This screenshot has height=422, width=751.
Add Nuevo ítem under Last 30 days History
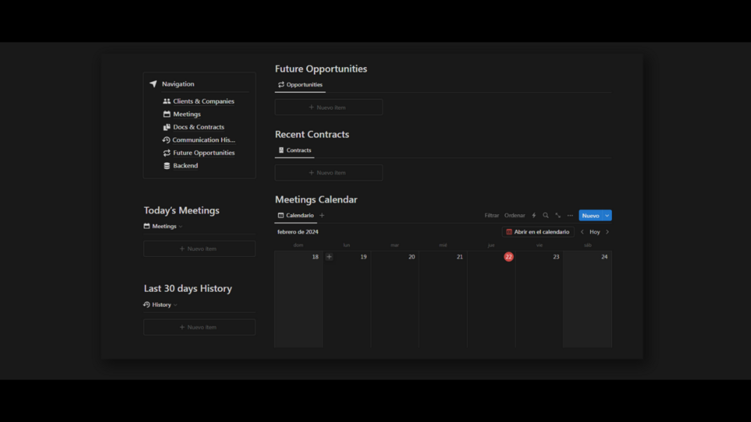pos(200,327)
